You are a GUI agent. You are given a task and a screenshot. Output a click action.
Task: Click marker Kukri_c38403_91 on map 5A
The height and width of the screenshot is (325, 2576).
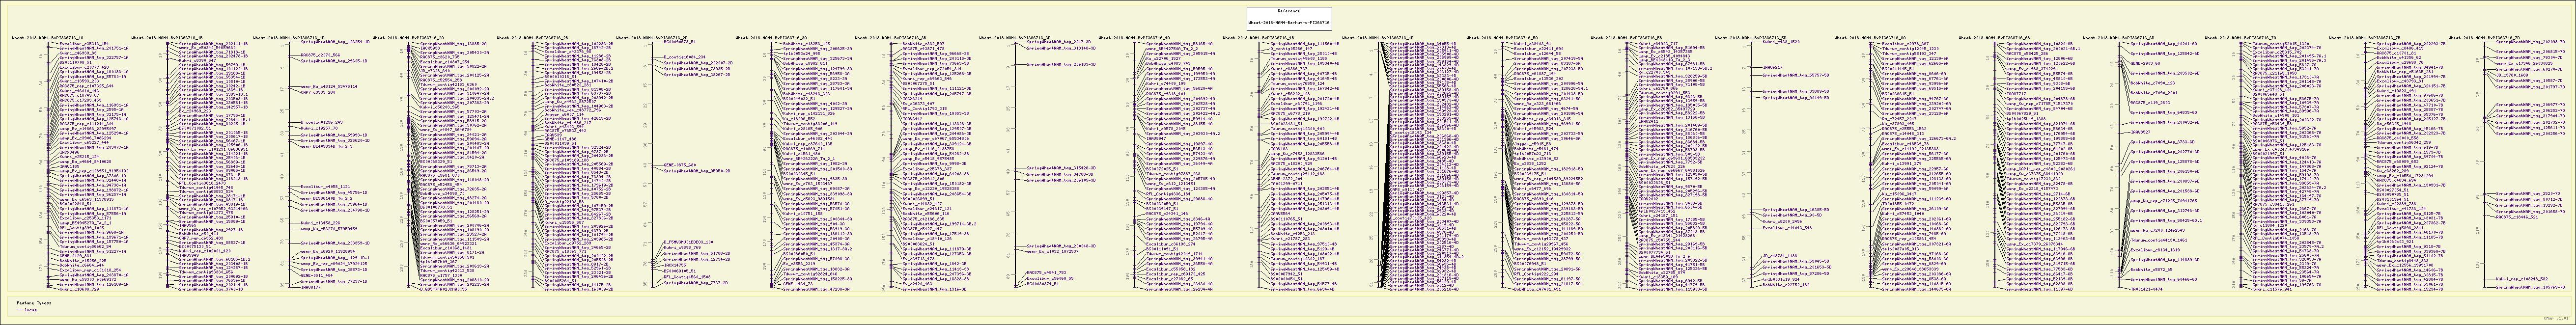coord(1533,44)
